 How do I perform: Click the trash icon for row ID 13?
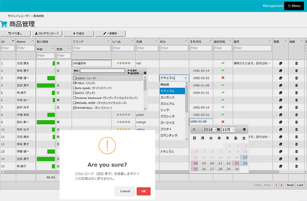pos(296,151)
